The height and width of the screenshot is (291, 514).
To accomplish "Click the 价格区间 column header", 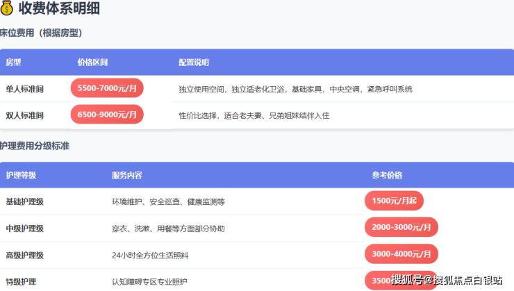I will [x=92, y=63].
